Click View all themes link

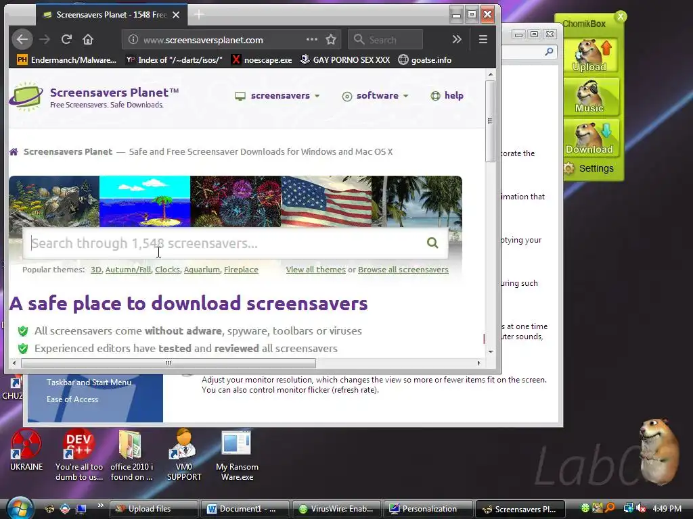315,270
